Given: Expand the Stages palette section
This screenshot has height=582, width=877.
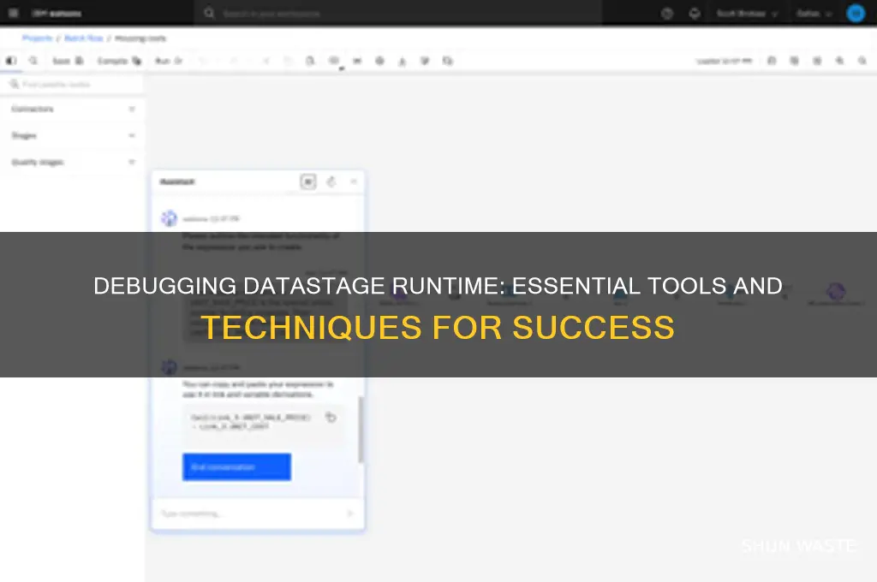Looking at the screenshot, I should click(73, 135).
